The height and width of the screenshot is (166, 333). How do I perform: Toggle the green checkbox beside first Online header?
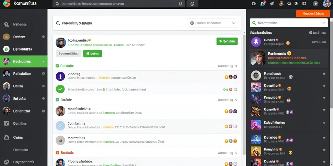point(57,66)
